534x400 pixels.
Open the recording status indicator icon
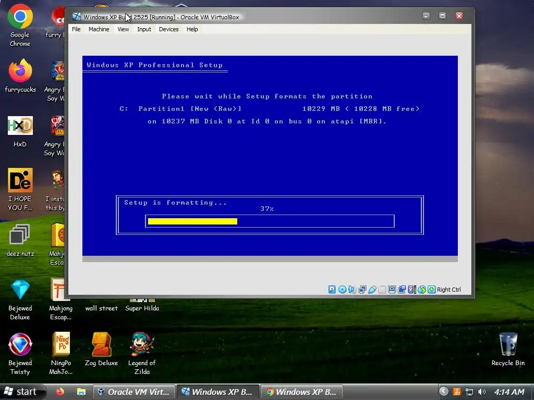(x=402, y=290)
